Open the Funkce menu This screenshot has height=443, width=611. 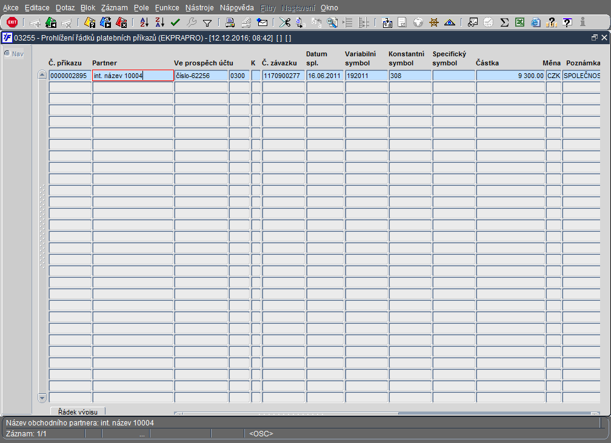(x=167, y=8)
